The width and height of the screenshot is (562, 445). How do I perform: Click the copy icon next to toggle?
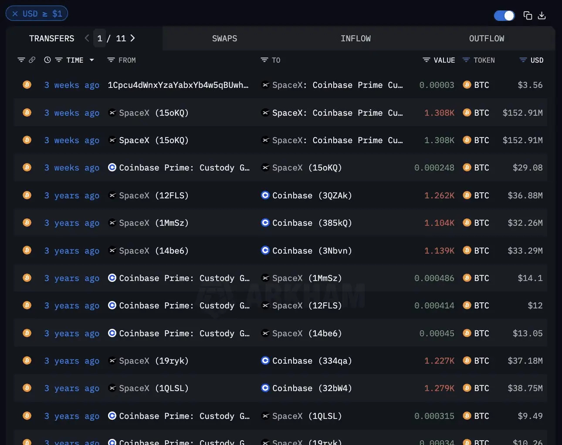528,16
